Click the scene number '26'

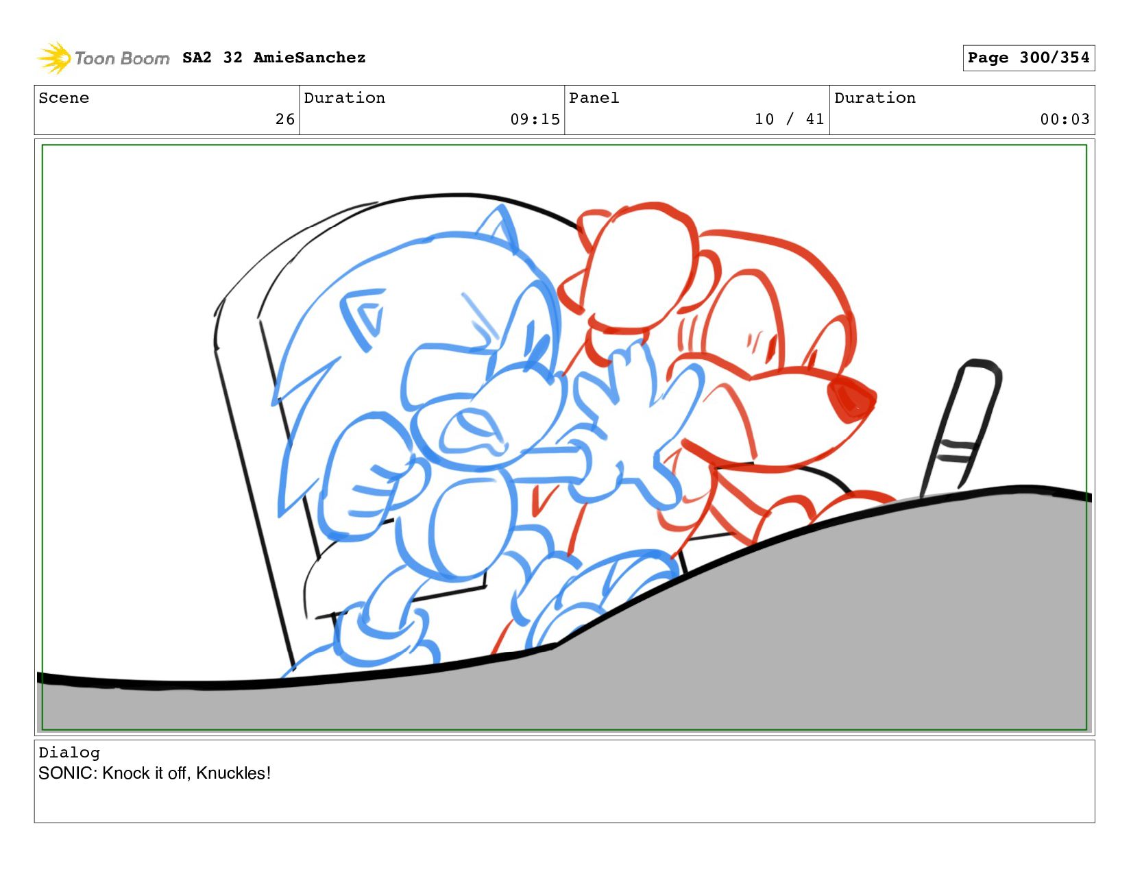285,119
